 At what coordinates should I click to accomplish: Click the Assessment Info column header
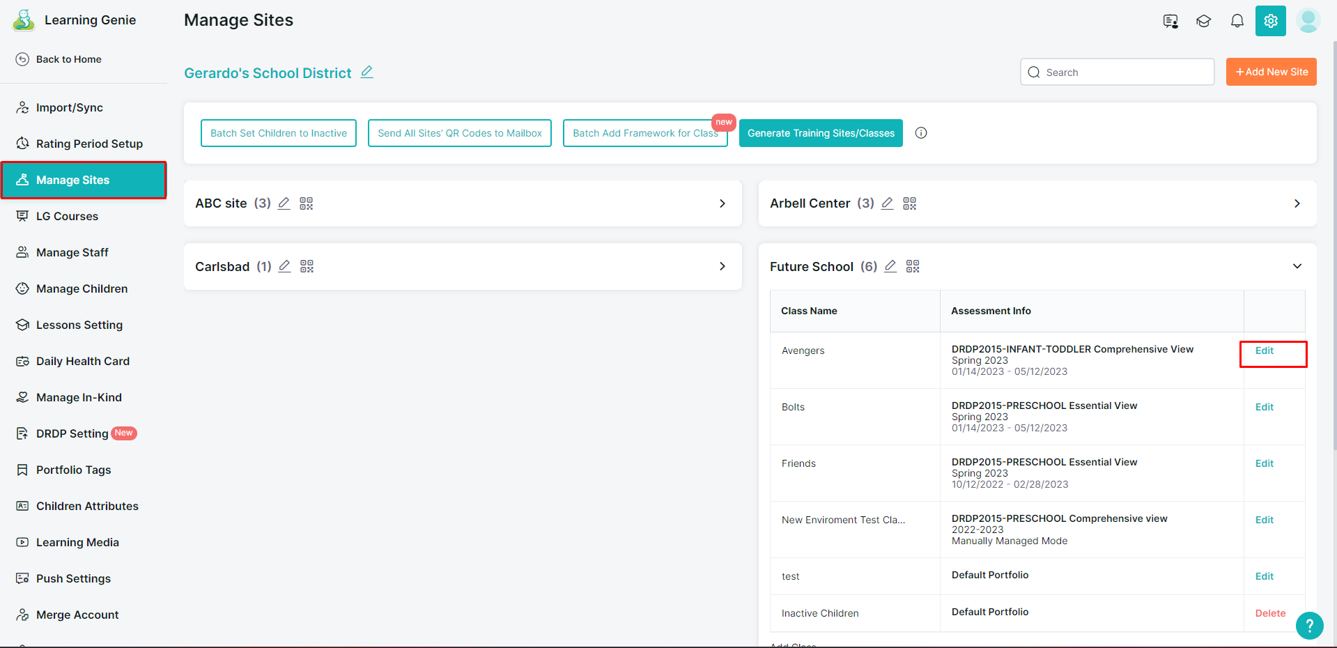[991, 311]
